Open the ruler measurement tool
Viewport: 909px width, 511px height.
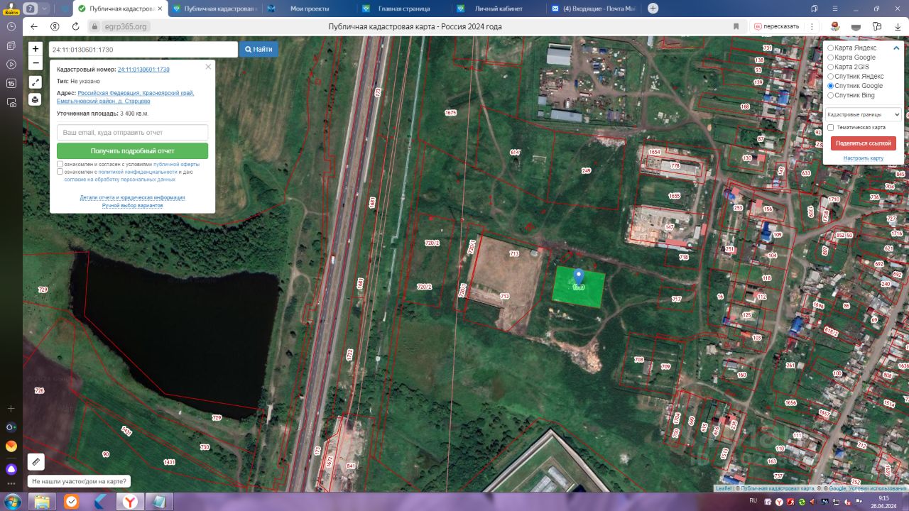click(36, 462)
